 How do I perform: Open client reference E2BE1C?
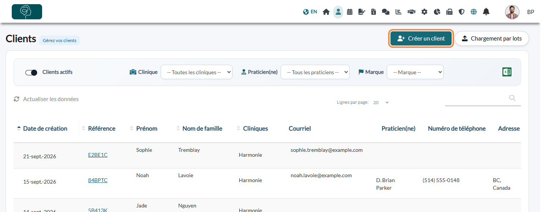98,155
